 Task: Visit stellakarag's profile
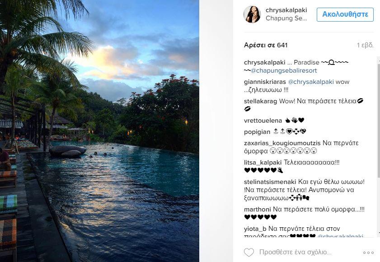pos(261,101)
